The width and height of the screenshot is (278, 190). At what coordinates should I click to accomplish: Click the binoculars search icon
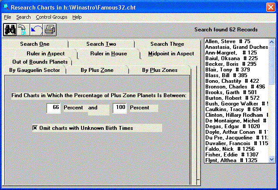pos(10,30)
